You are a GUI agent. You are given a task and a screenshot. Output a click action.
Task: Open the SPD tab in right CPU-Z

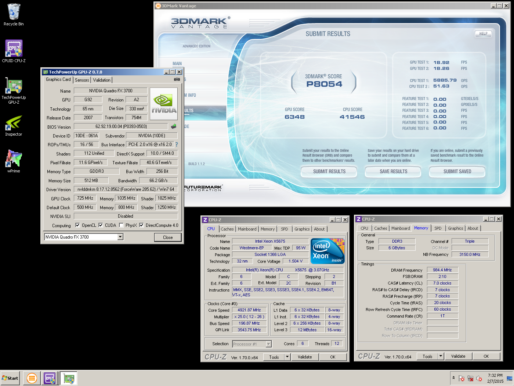click(x=438, y=228)
